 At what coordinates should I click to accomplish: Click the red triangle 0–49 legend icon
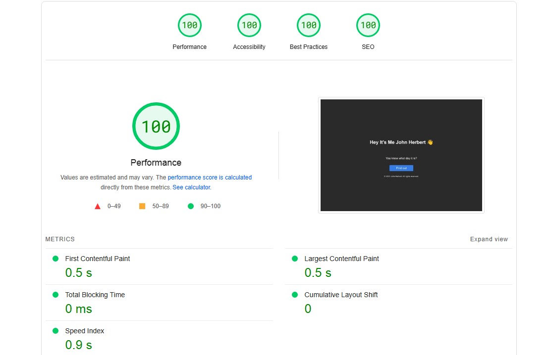(98, 206)
